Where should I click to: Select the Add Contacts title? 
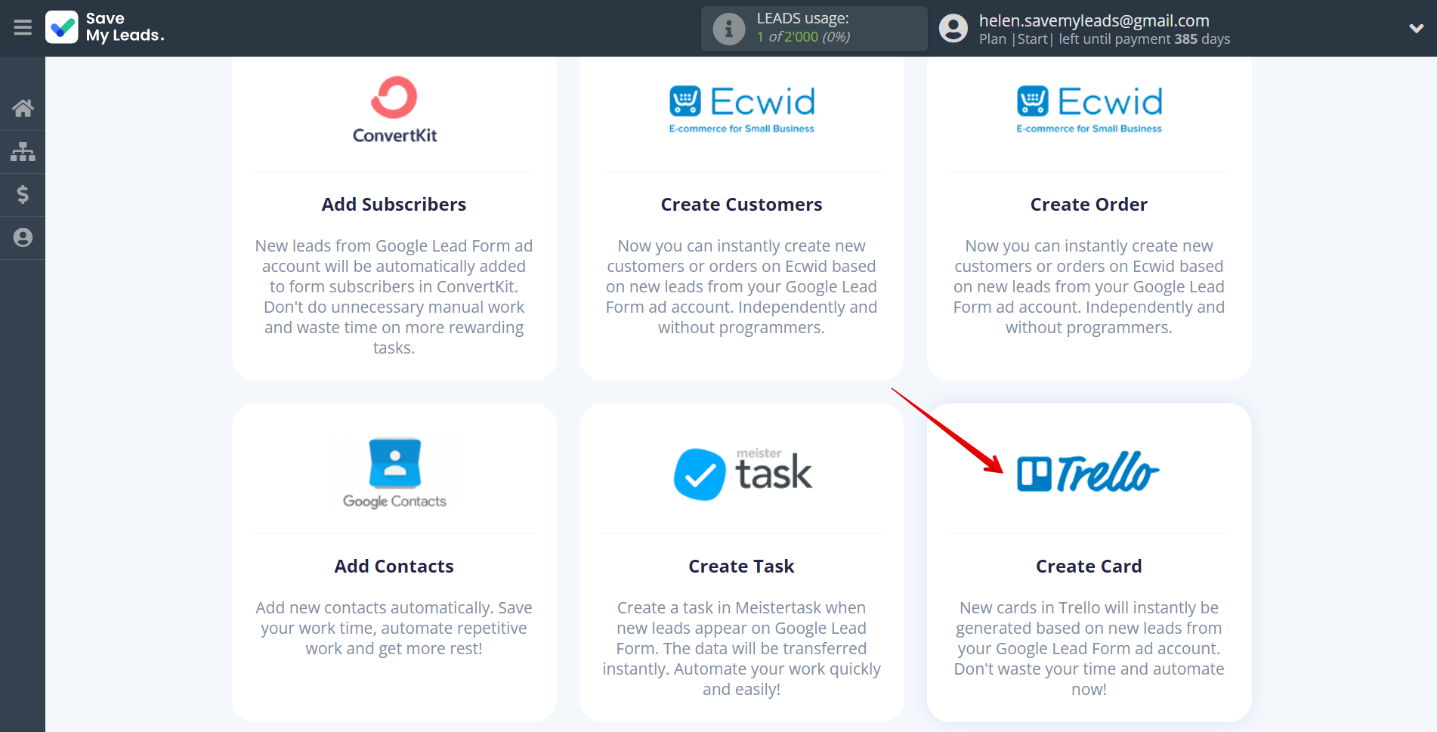pos(394,567)
